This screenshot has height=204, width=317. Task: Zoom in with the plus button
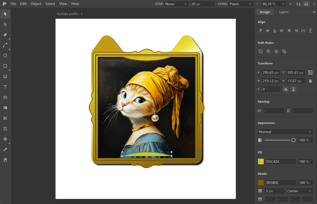coord(290,4)
